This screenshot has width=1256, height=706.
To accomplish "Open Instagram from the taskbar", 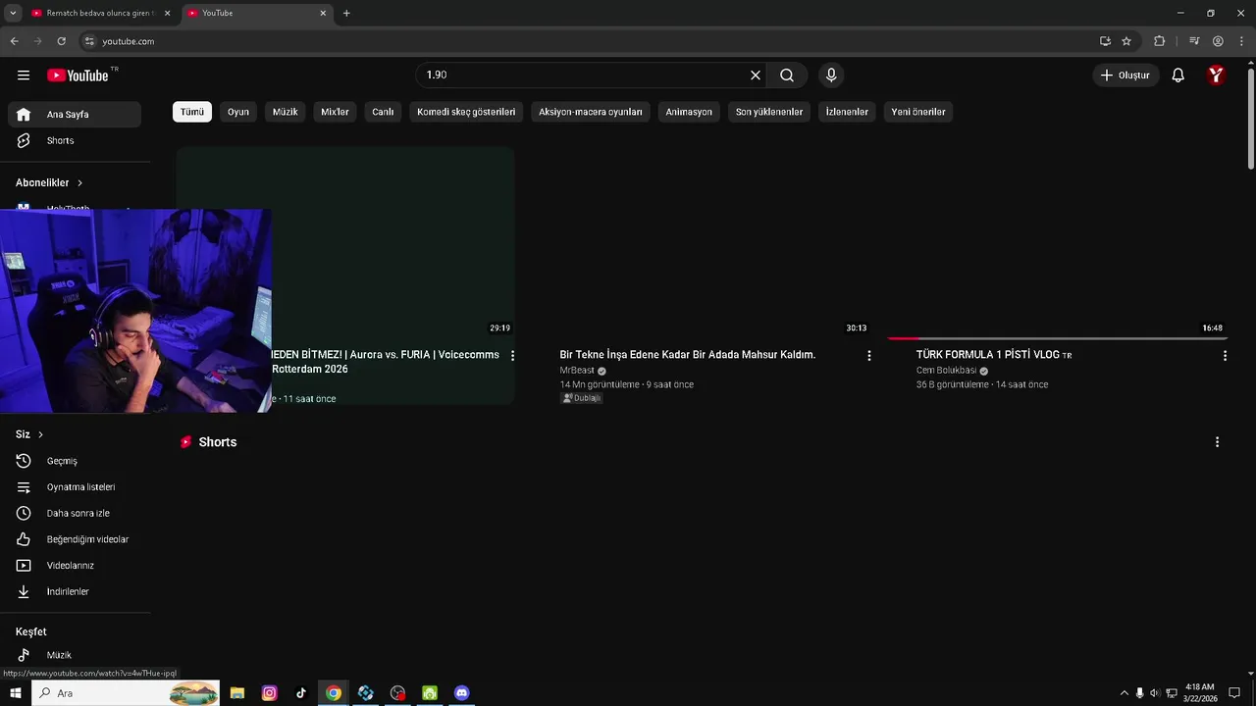I will pos(269,693).
